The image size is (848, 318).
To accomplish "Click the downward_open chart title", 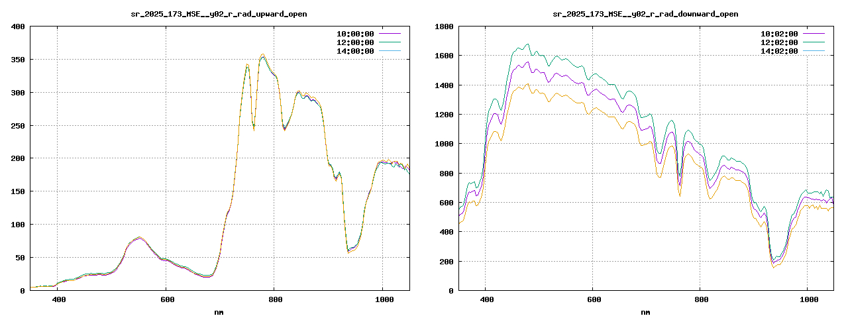I will click(645, 14).
